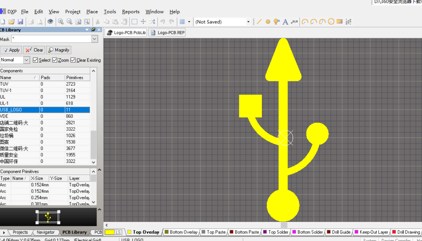This screenshot has height=241, width=422.
Task: Select the Place Coordinate tool
Action: (294, 22)
